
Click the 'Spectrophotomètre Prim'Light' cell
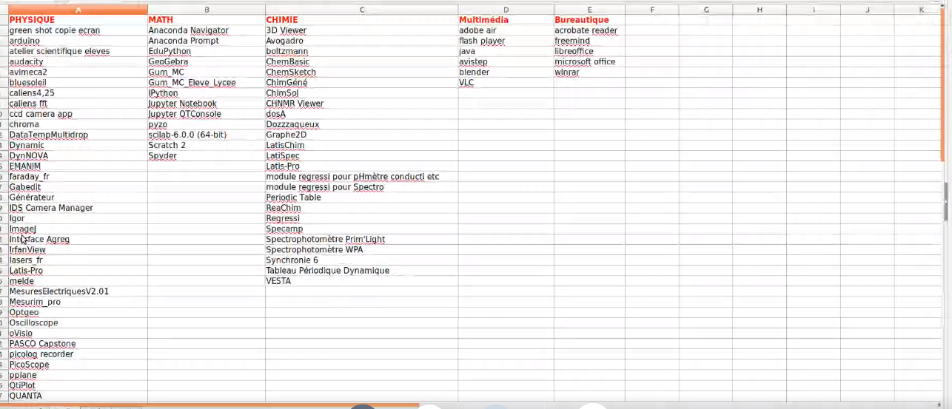coord(361,240)
